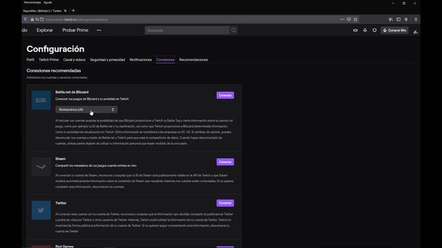Close the Twitter browser tab
Image resolution: width=442 pixels, height=248 pixels.
[x=66, y=11]
